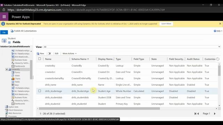Click the Edit button in grid toolbar

[56, 53]
